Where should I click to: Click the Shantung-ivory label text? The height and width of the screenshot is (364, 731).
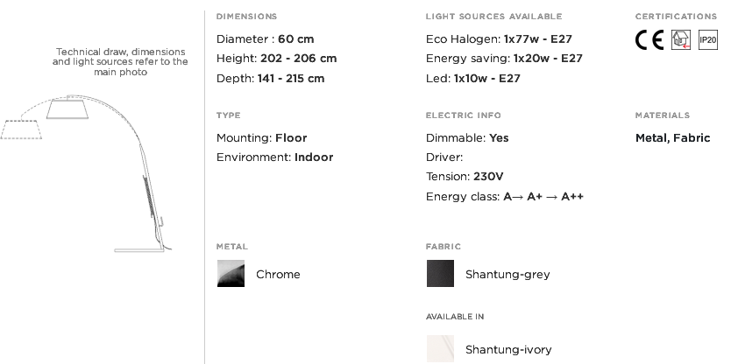coord(508,350)
